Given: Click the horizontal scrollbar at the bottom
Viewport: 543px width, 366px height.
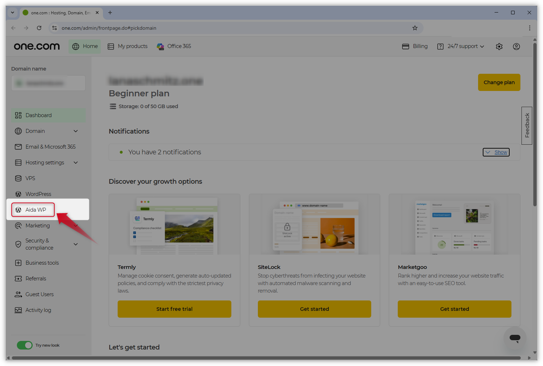Looking at the screenshot, I should point(266,358).
